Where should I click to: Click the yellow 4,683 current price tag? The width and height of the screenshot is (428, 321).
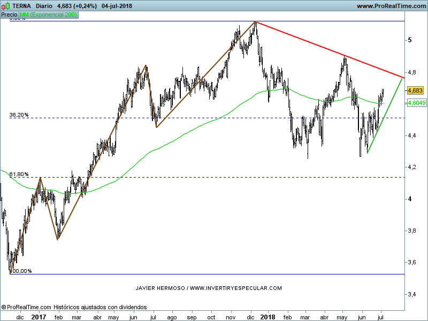[x=415, y=91]
